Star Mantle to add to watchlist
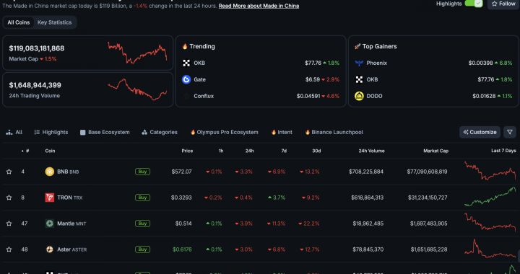The height and width of the screenshot is (274, 520). [x=9, y=224]
